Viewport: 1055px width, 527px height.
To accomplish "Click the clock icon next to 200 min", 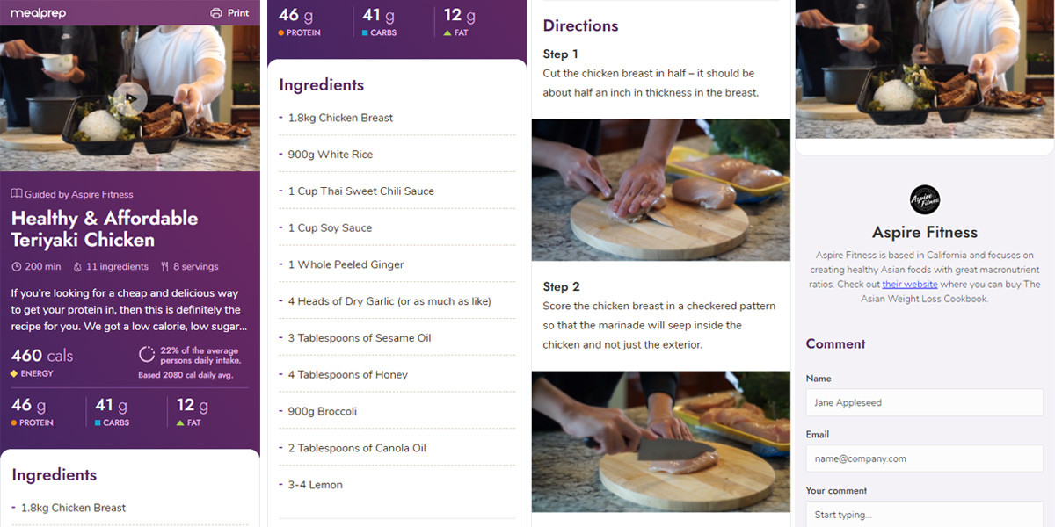I will coord(16,266).
